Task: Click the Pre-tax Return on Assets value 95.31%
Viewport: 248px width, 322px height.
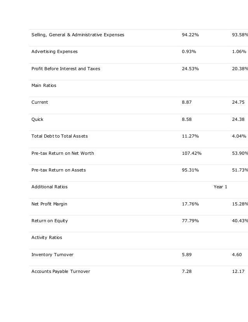Action: pos(190,170)
